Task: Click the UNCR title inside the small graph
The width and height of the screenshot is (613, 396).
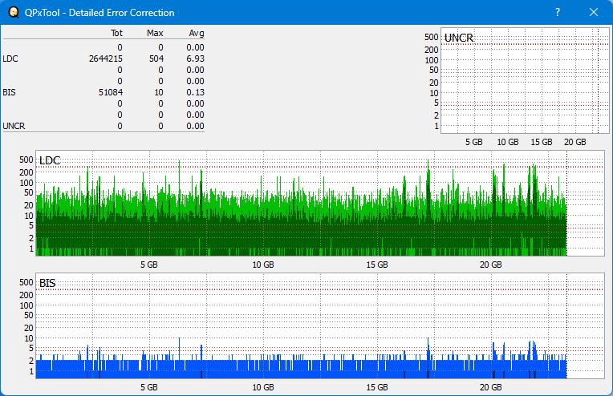Action: point(458,38)
